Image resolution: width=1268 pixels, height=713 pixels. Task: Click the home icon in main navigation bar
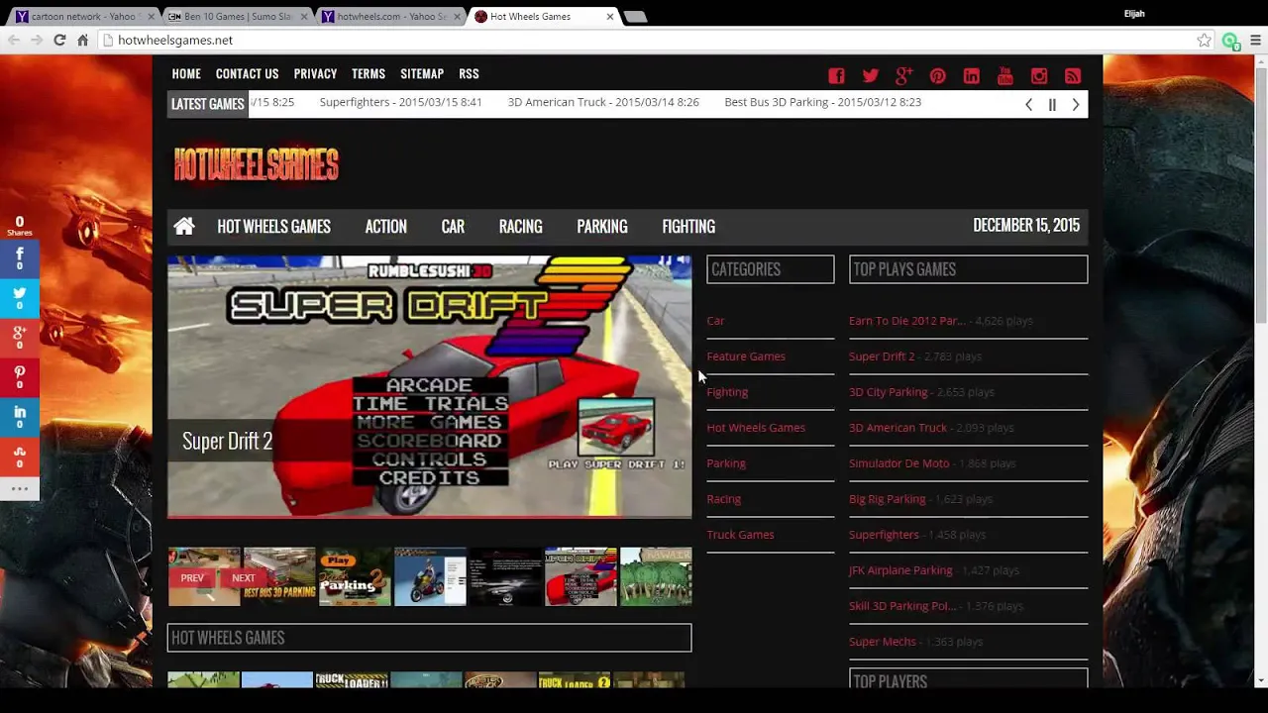point(184,226)
